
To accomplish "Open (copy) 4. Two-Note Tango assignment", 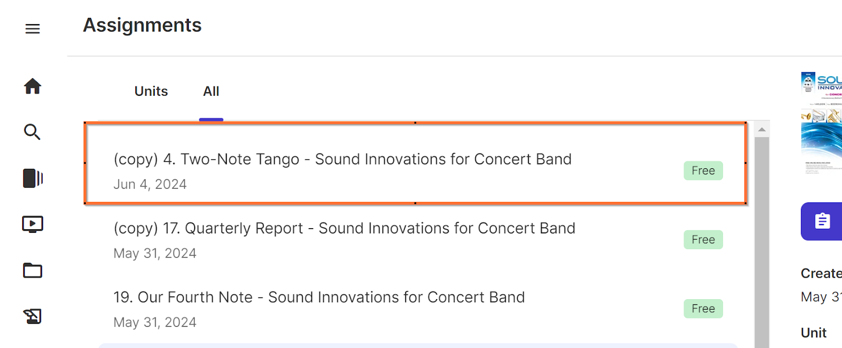I will (x=342, y=159).
